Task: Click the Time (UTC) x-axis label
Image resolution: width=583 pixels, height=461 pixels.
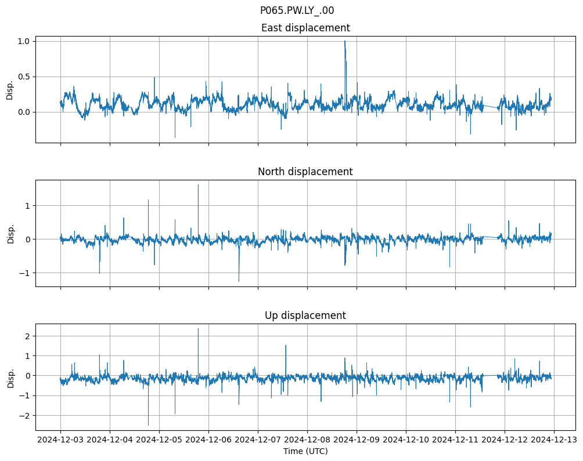Action: [305, 451]
